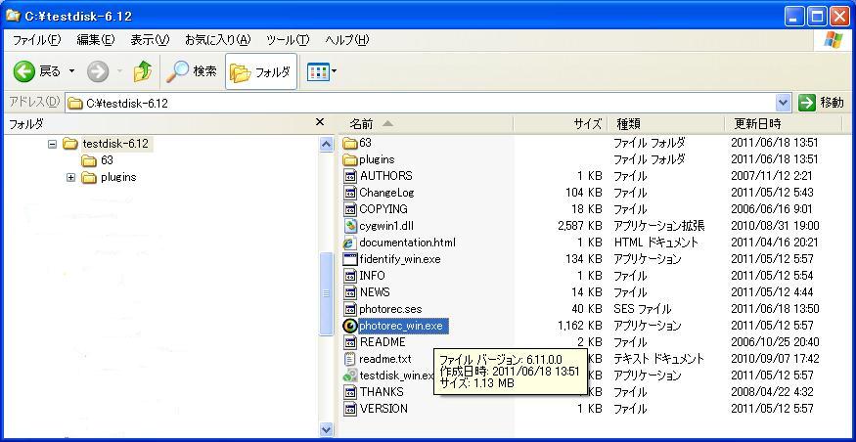
Task: Close the Folders pane with X
Action: (320, 123)
